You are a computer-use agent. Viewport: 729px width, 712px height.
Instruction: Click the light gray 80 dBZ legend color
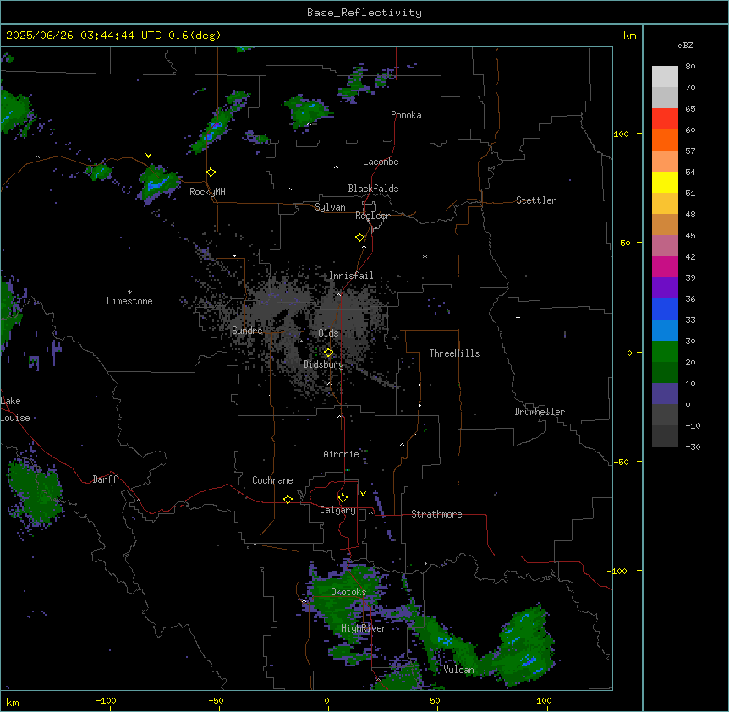665,77
